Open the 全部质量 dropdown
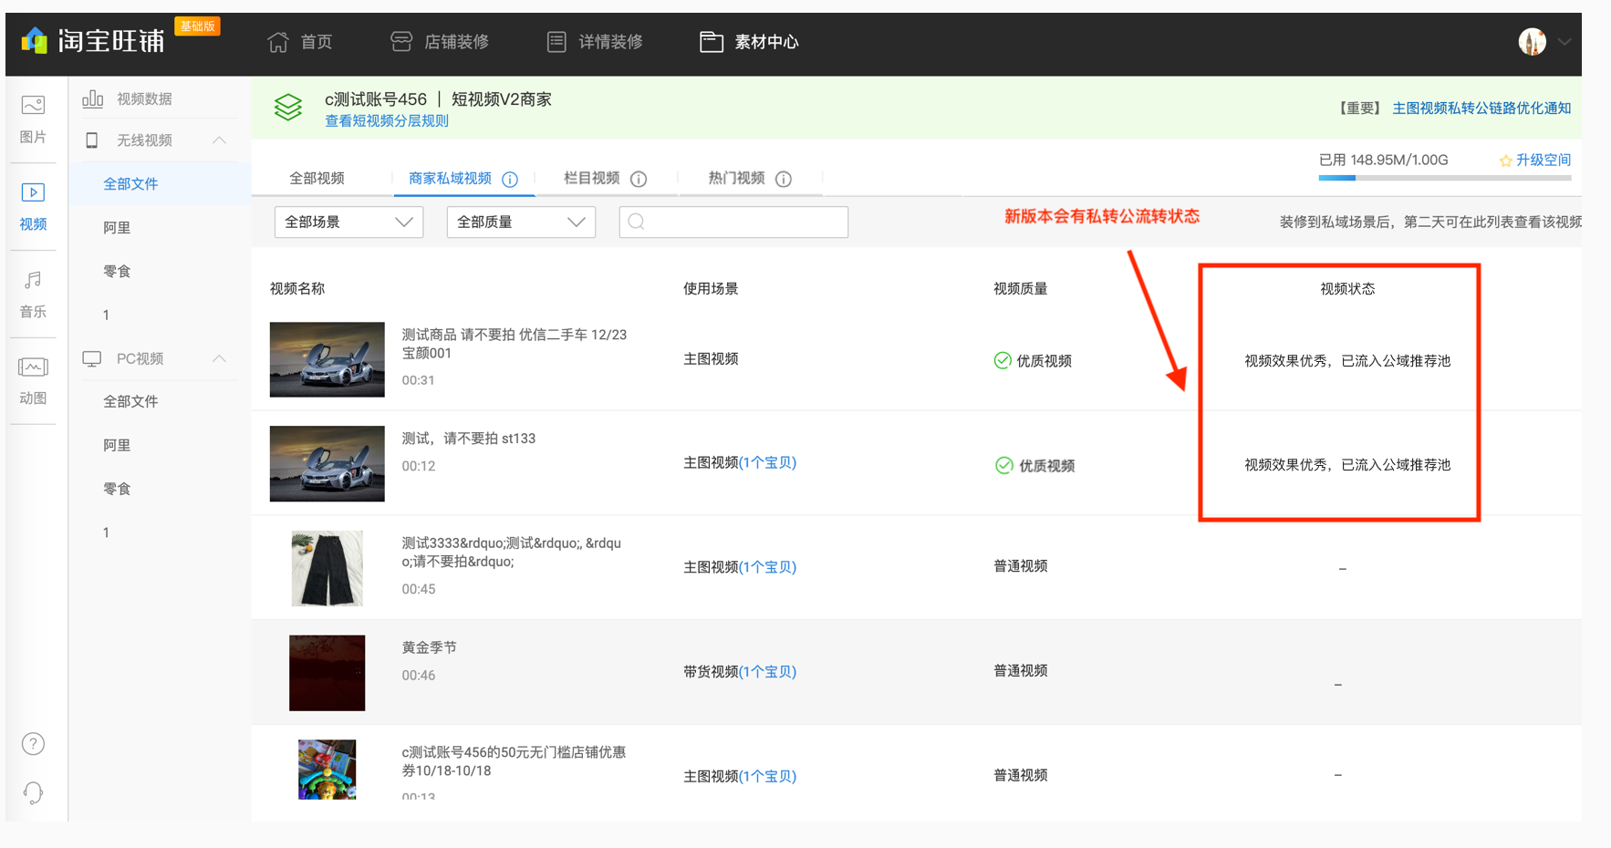Screen dimensions: 1611x848 [521, 222]
